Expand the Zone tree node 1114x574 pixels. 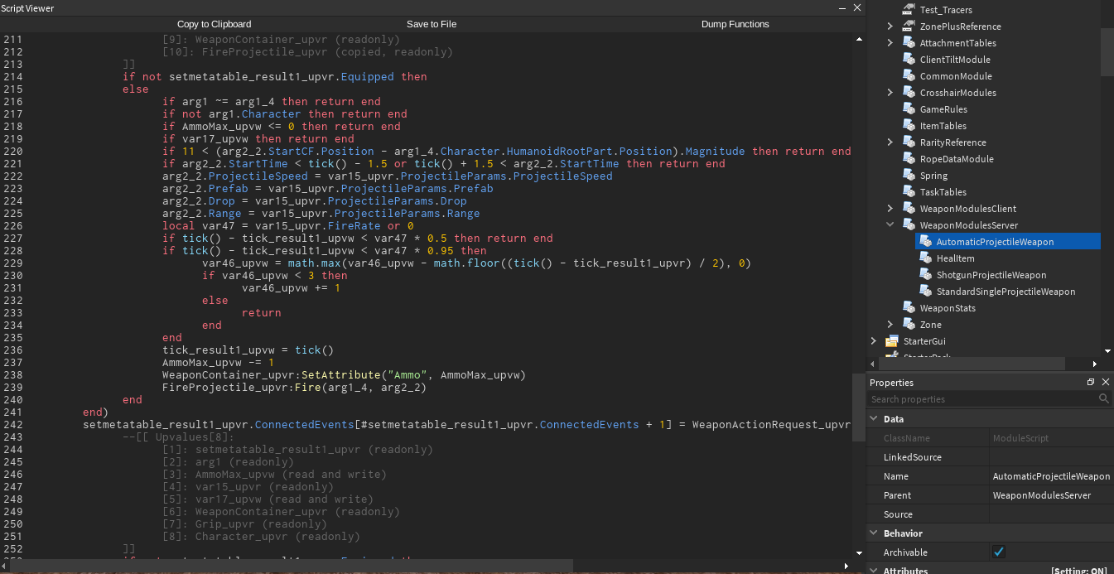(890, 325)
